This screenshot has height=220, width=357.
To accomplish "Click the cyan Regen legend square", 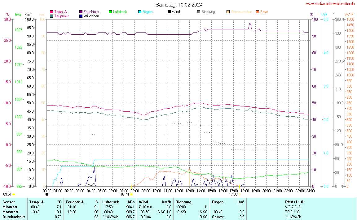I will point(140,12).
